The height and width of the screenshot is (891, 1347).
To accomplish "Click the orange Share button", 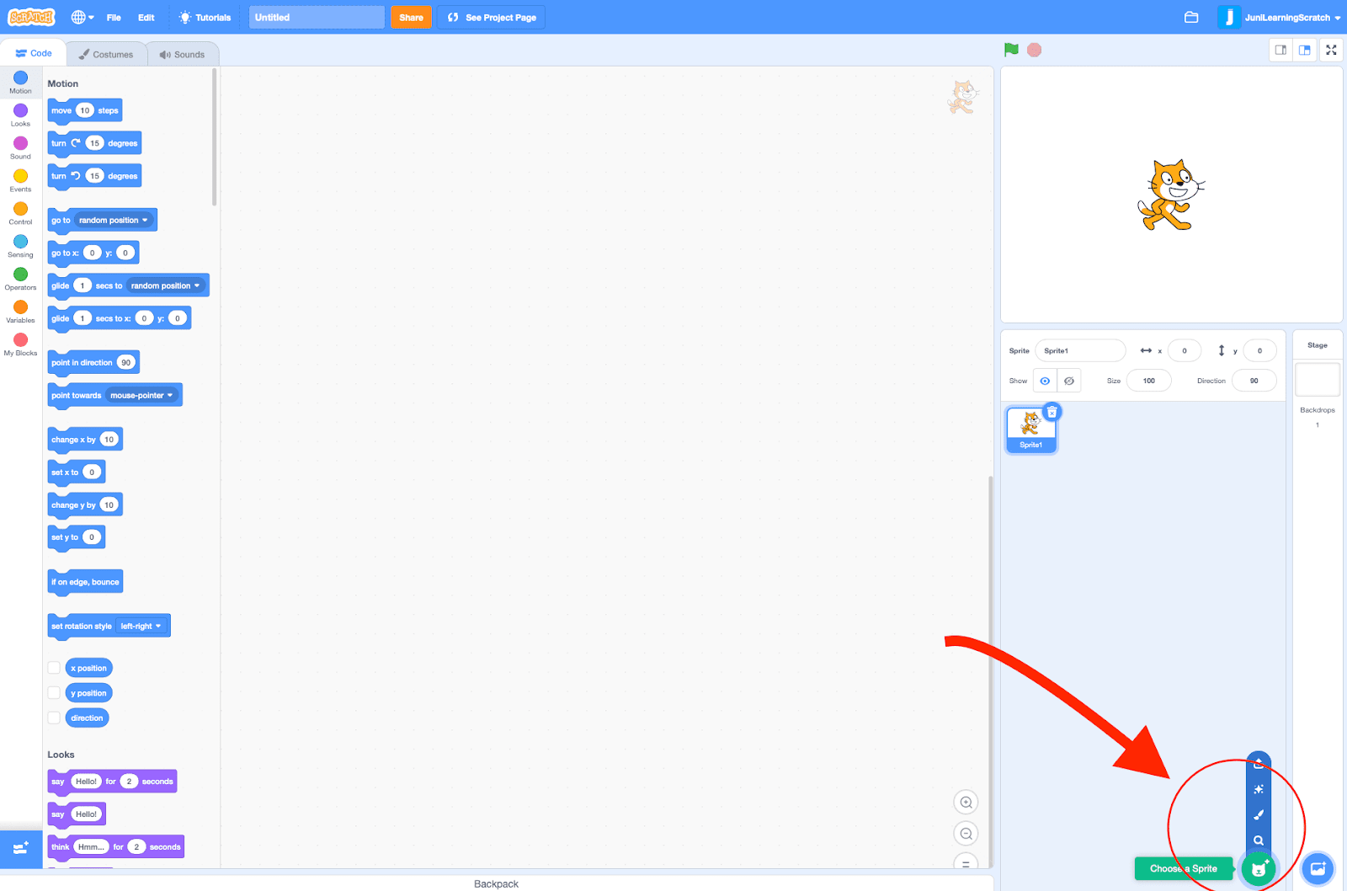I will click(411, 17).
